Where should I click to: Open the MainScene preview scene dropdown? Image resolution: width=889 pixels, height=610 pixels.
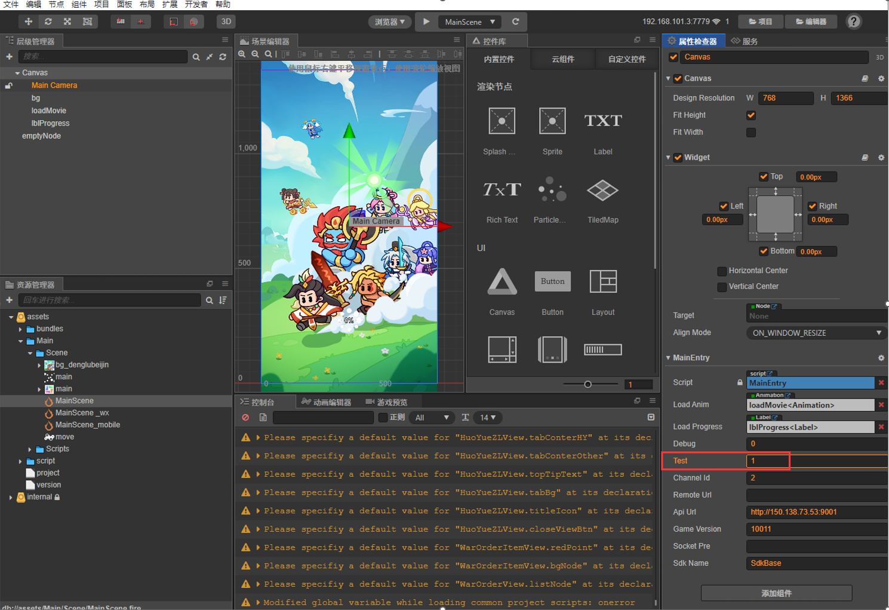click(x=470, y=22)
